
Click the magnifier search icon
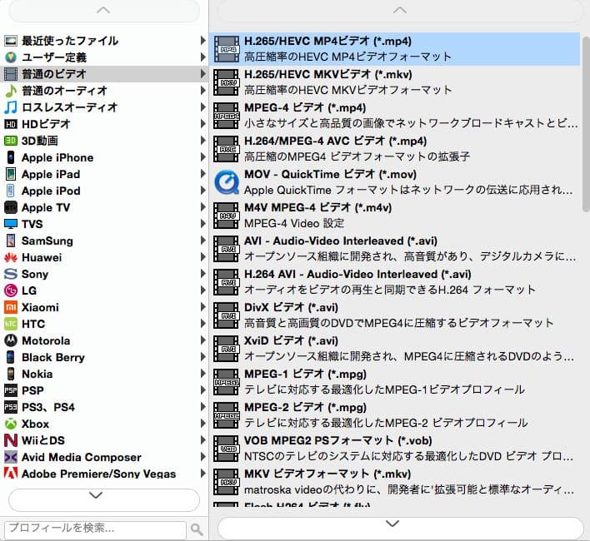pyautogui.click(x=197, y=529)
